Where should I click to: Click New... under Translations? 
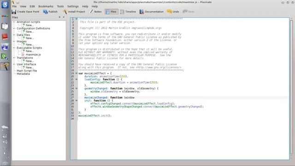pos(29,61)
